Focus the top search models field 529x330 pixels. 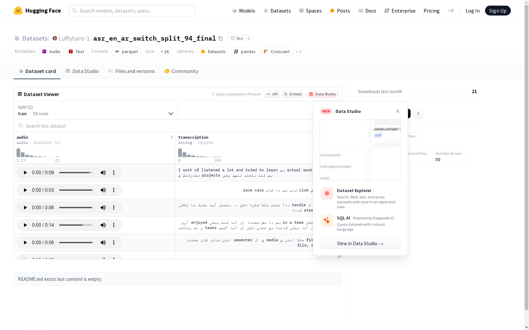[132, 11]
